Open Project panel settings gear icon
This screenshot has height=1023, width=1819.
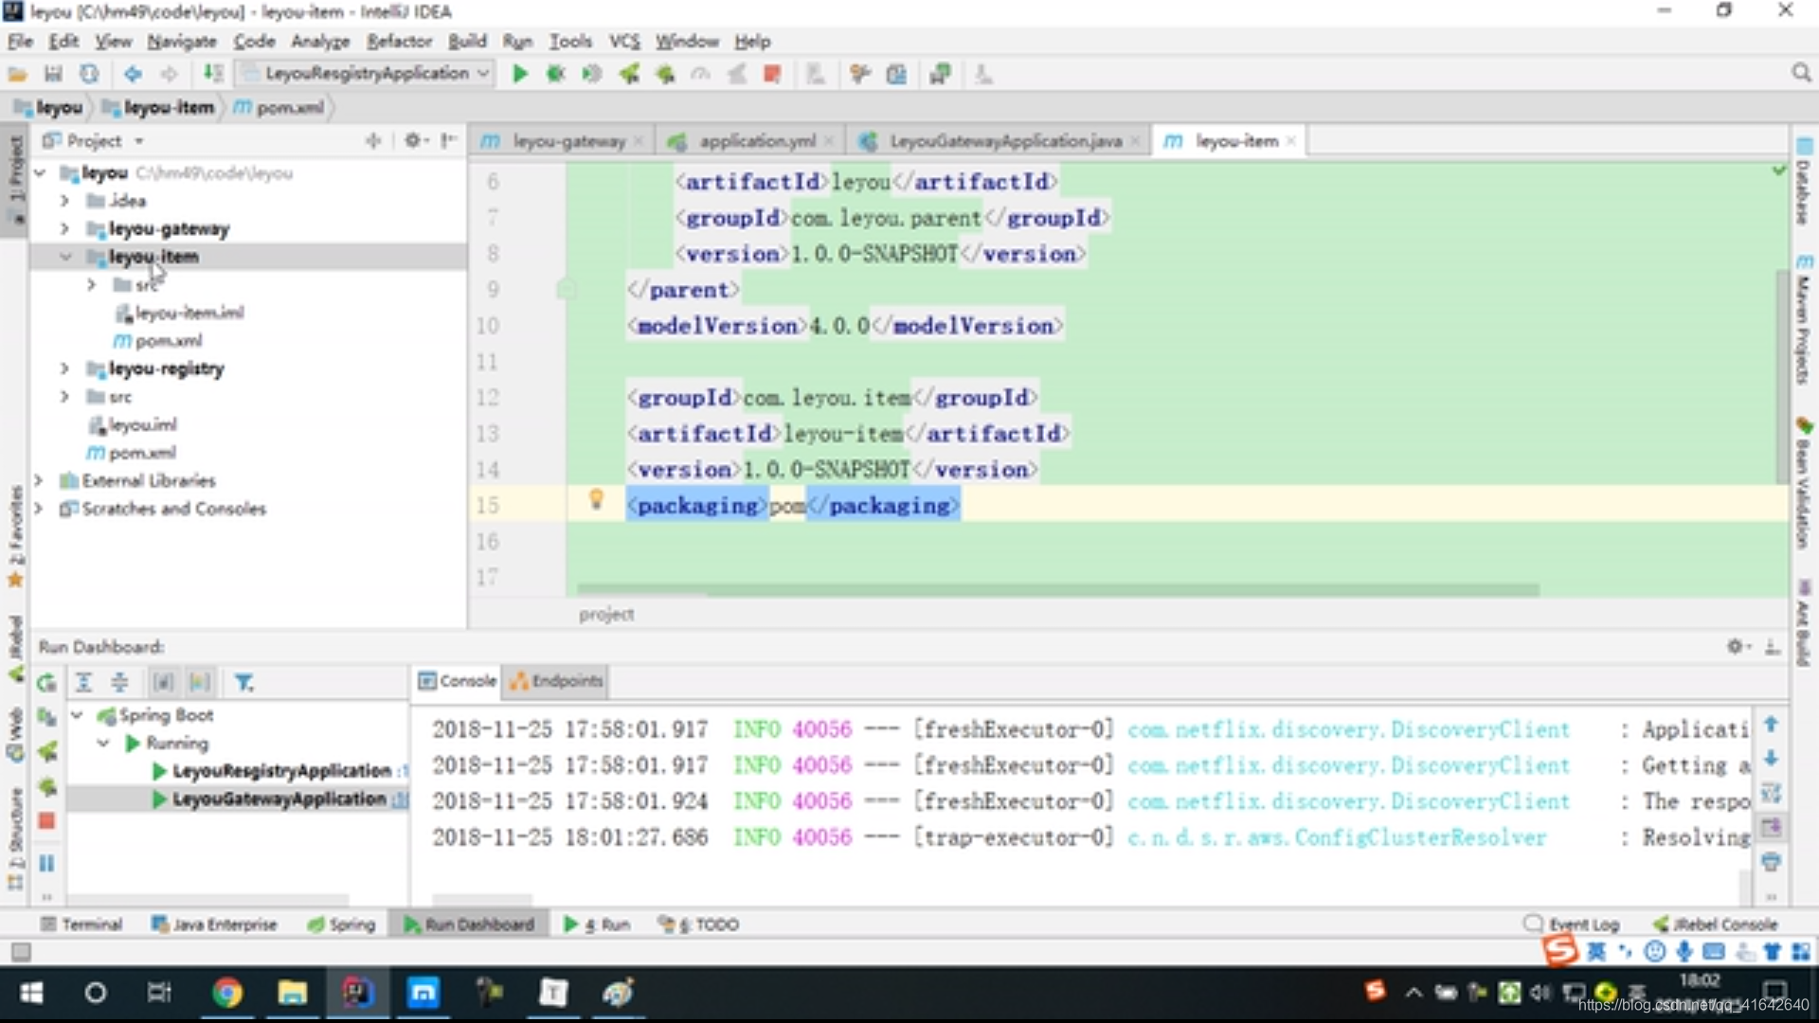click(x=414, y=140)
